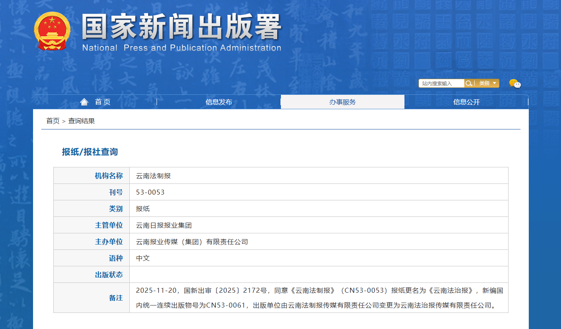
Task: Click the 备注 remarks text paragraph
Action: (x=319, y=298)
